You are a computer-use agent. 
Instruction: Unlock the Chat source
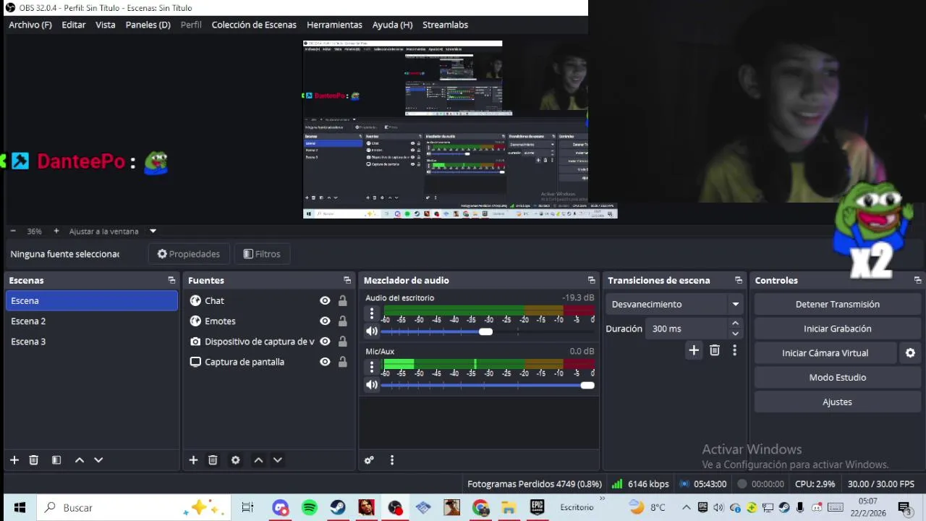(x=342, y=301)
